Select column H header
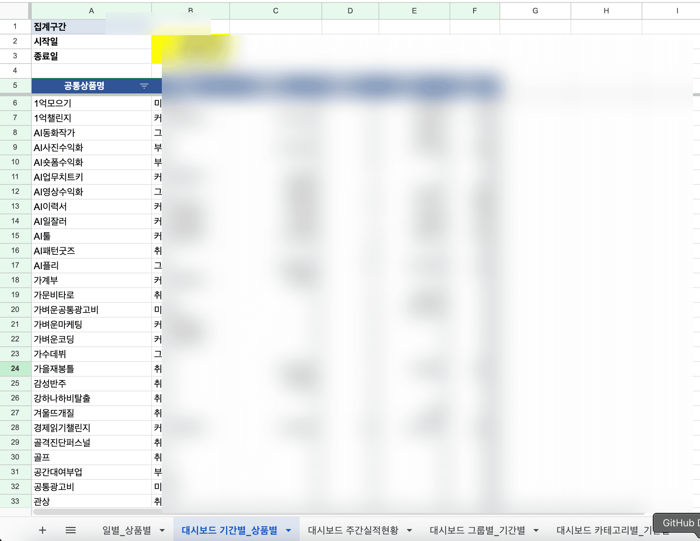Image resolution: width=700 pixels, height=541 pixels. coord(606,11)
